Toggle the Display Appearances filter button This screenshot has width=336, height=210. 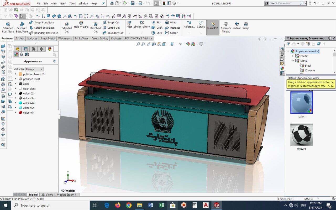tap(16, 55)
